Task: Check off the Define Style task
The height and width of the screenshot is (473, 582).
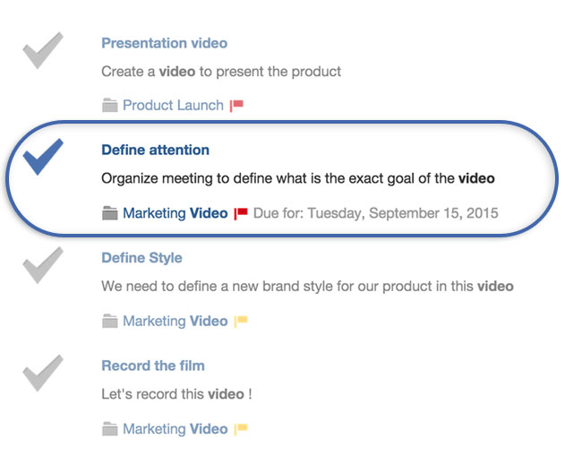Action: tap(43, 265)
